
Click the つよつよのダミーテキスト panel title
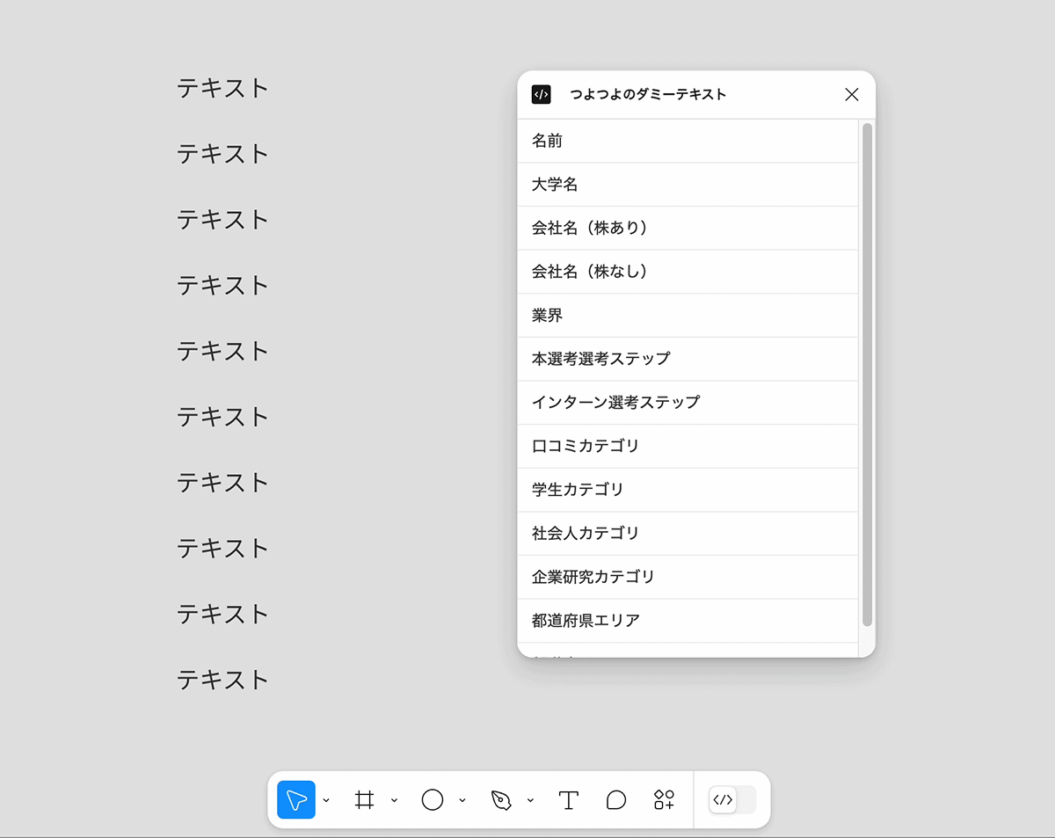[x=649, y=95]
